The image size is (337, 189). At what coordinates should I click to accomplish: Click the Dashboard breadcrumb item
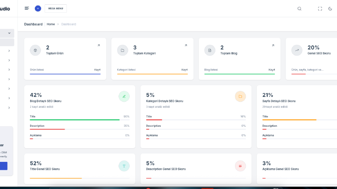[x=68, y=24]
